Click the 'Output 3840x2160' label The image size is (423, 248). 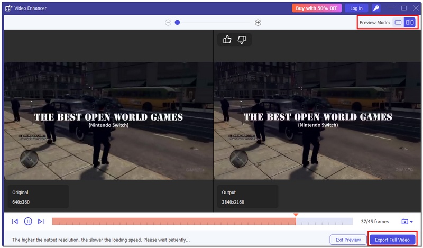247,197
